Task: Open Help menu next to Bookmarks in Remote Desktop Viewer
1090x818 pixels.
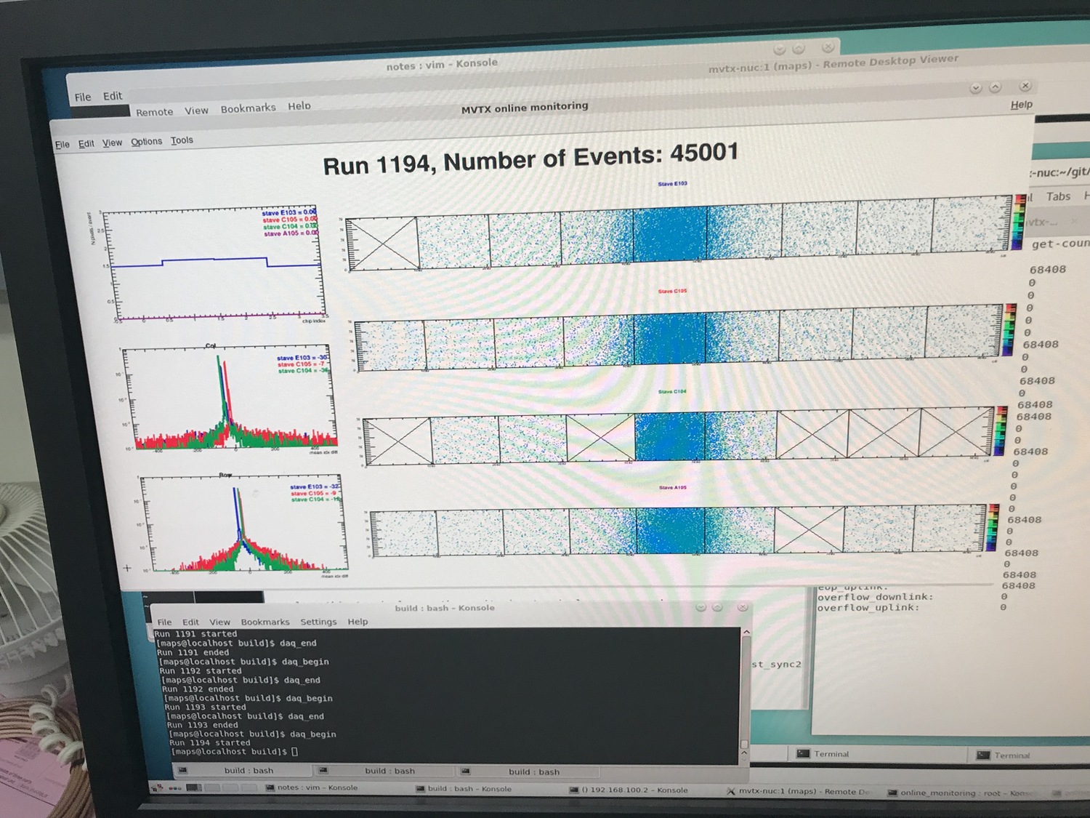Action: [299, 106]
